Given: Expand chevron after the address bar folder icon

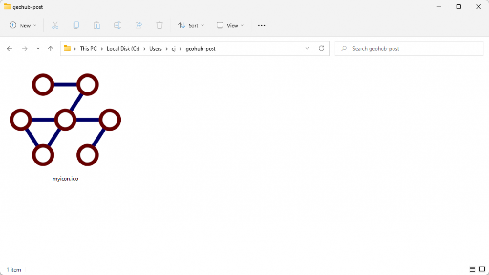Looking at the screenshot, I should [x=75, y=49].
